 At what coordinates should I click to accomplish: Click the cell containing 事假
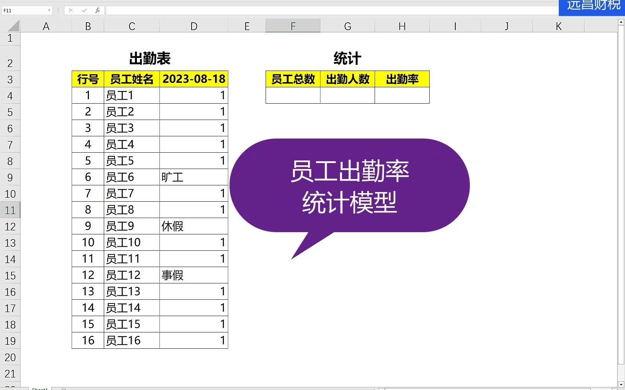tap(194, 275)
